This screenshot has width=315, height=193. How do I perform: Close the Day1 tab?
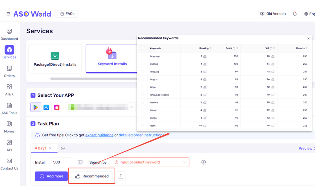[50, 148]
